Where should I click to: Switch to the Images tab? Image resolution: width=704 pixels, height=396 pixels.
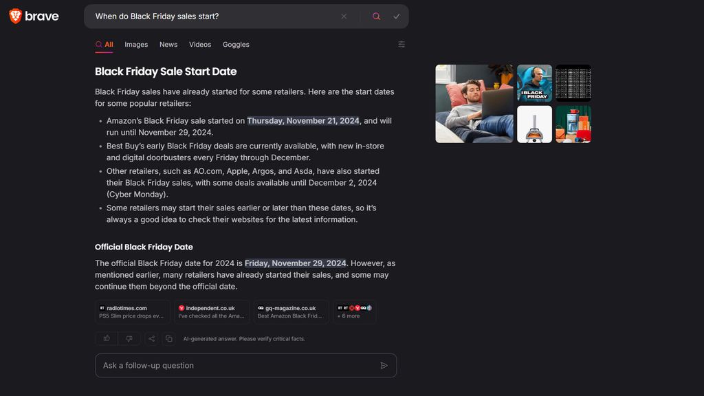coord(135,44)
